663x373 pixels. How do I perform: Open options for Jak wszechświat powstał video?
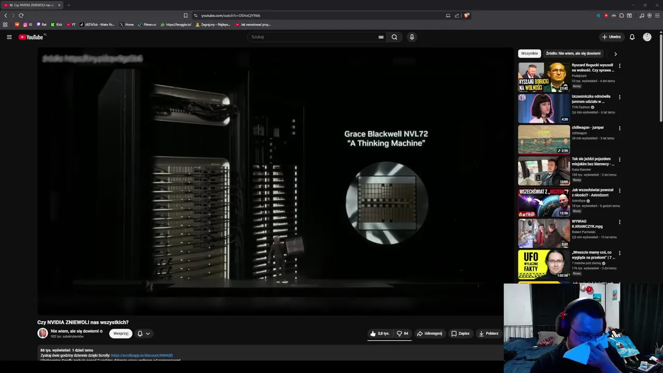tap(619, 191)
